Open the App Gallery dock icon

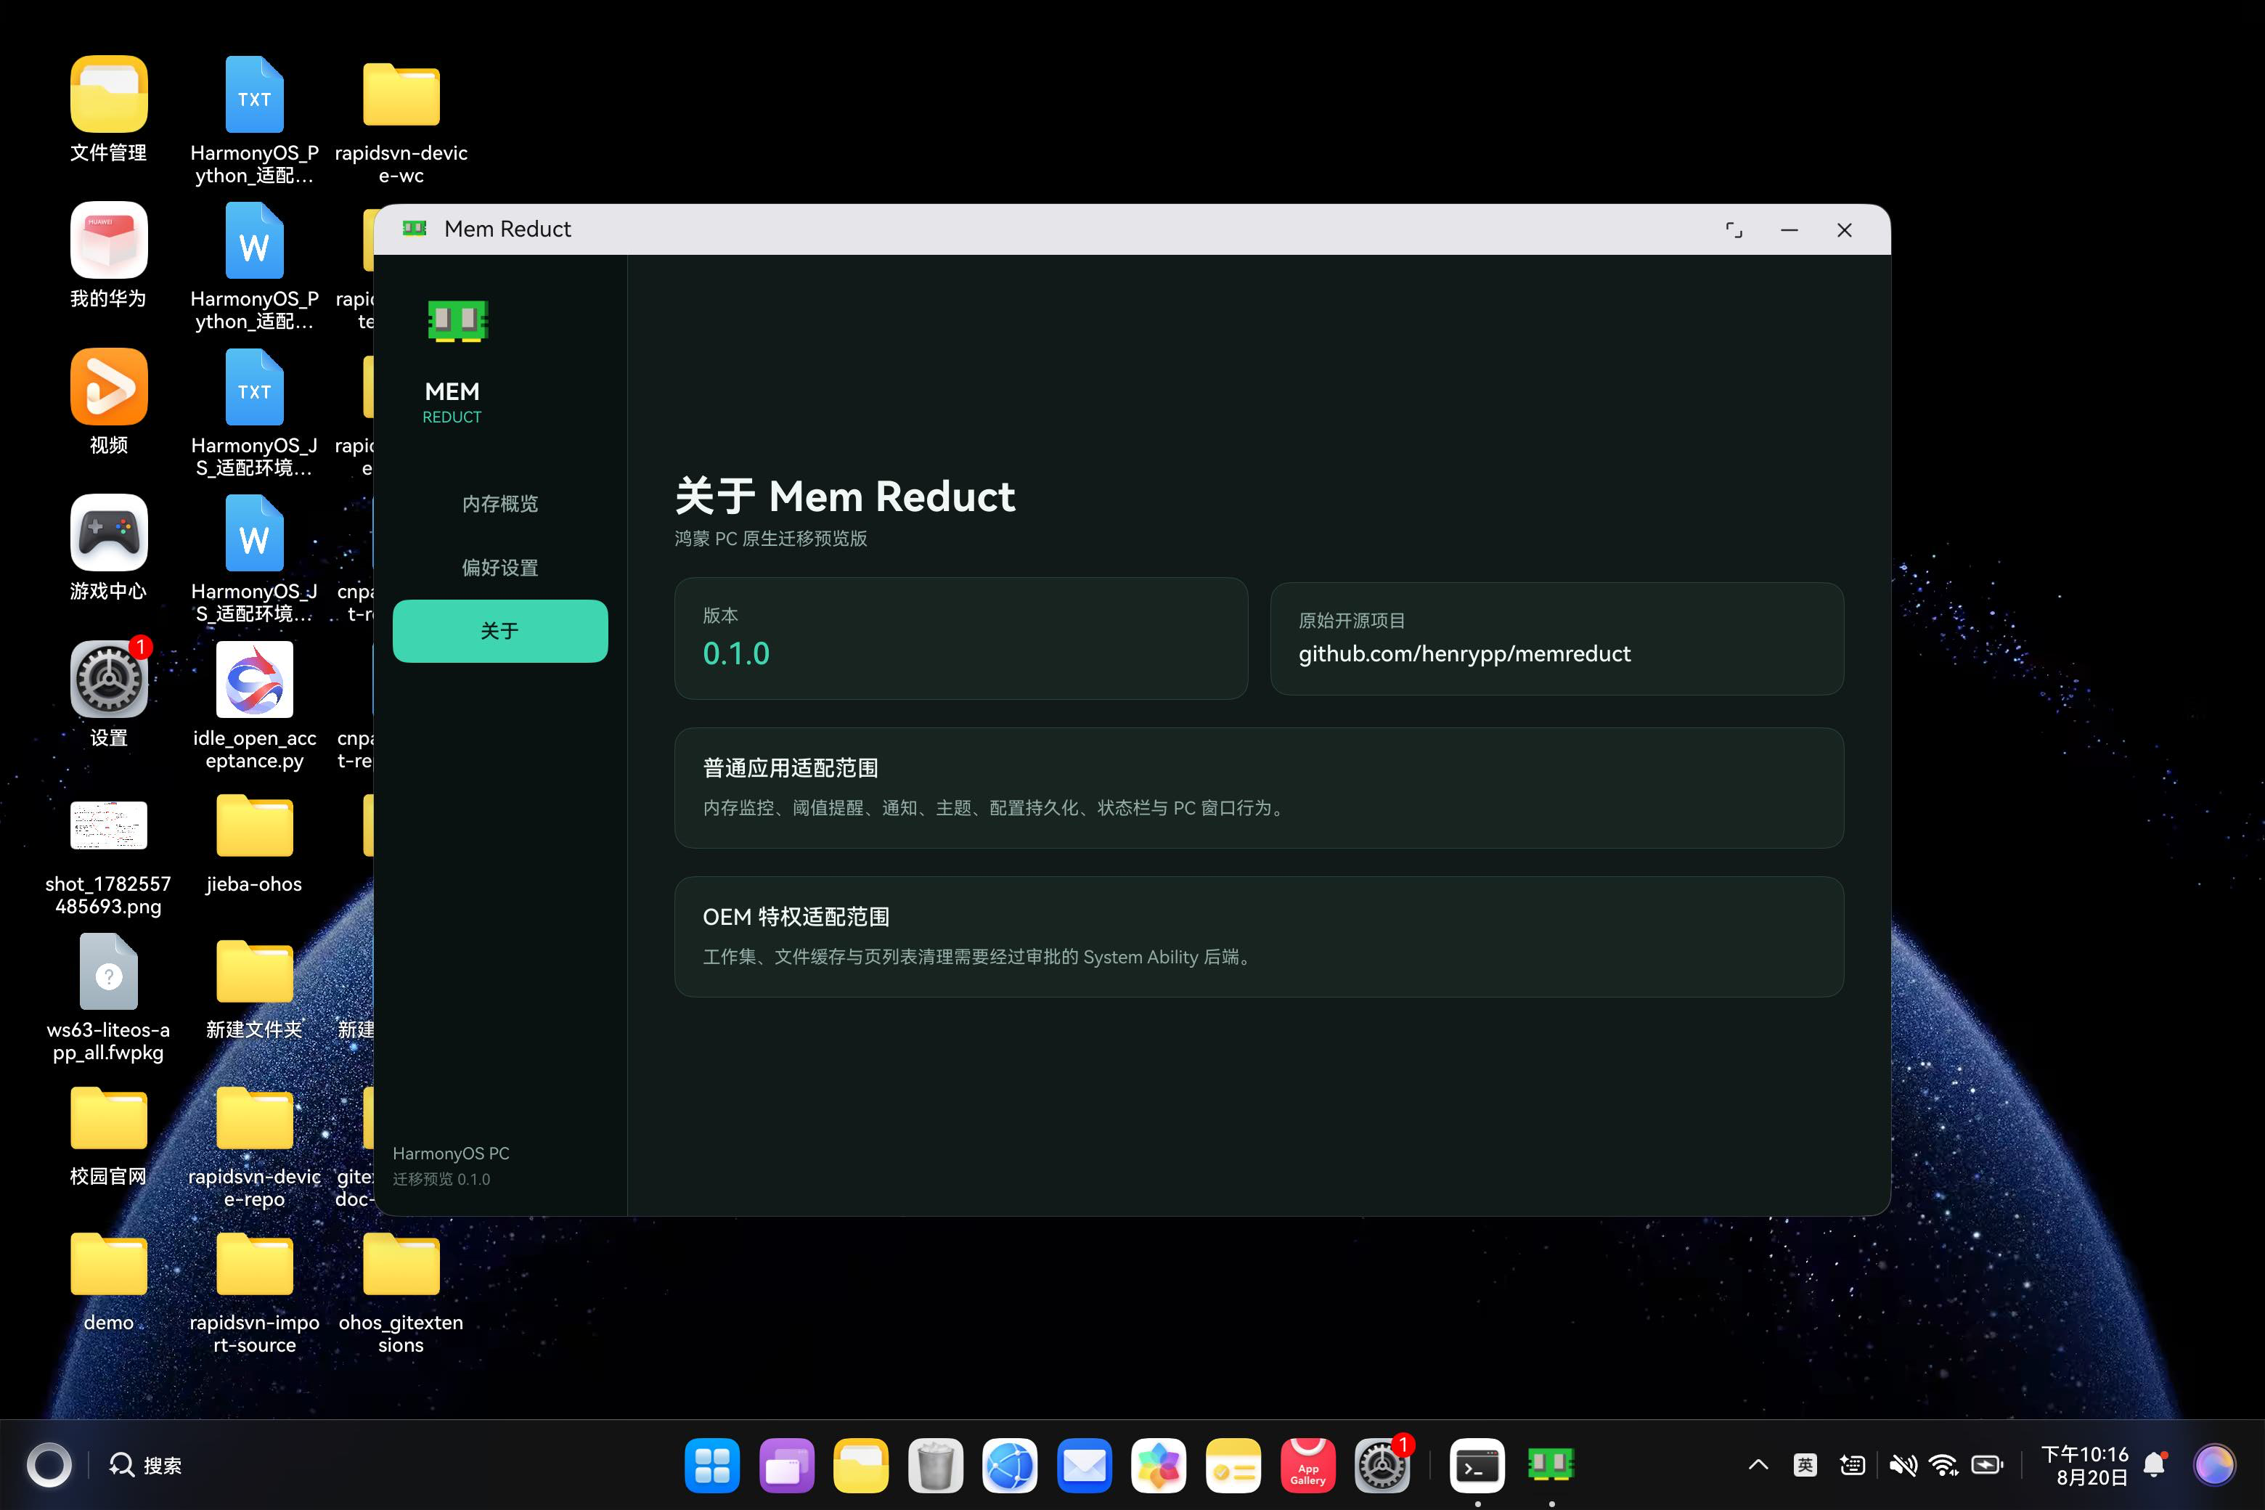(x=1307, y=1466)
